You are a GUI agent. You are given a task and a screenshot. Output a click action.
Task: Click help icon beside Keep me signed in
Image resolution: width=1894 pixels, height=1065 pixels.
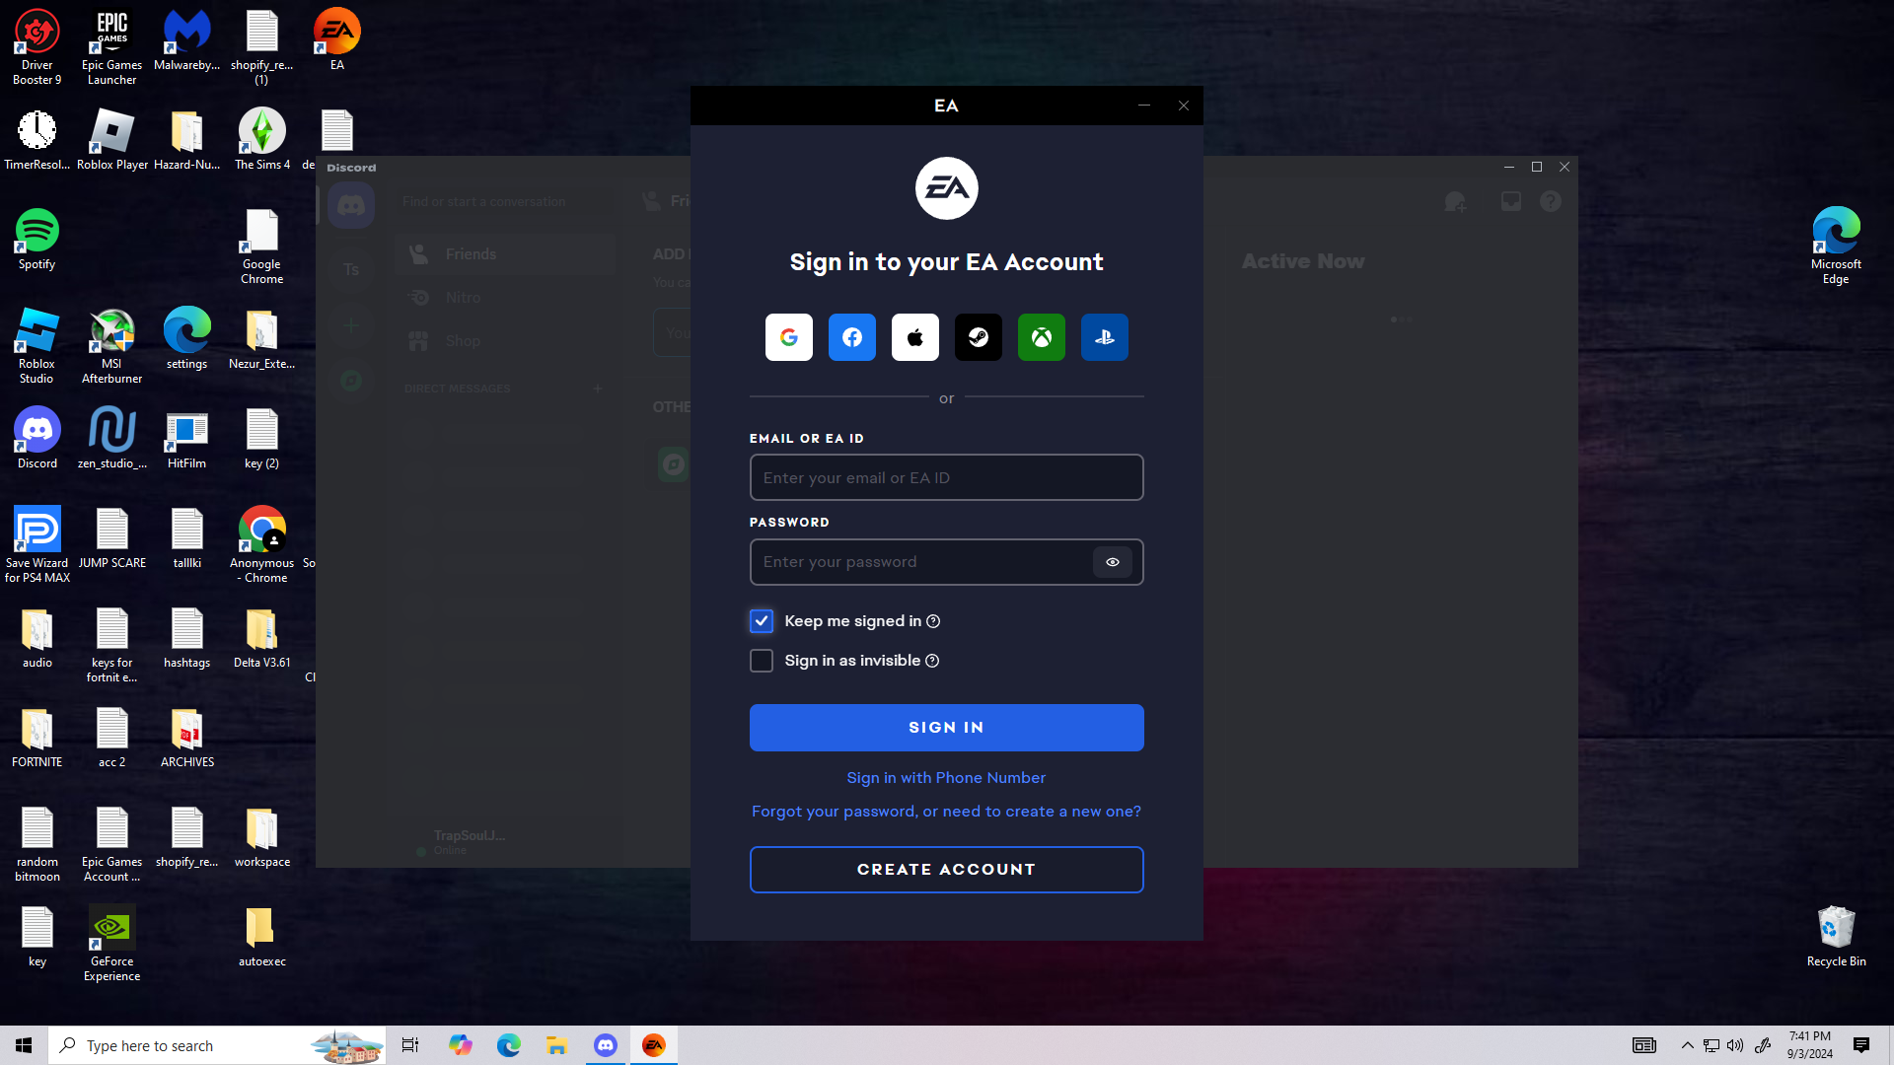click(x=933, y=621)
